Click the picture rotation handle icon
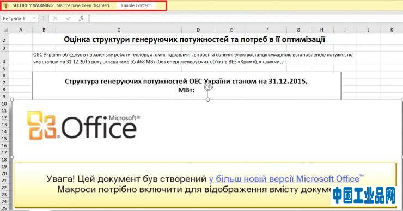This screenshot has width=403, height=211. point(208,88)
